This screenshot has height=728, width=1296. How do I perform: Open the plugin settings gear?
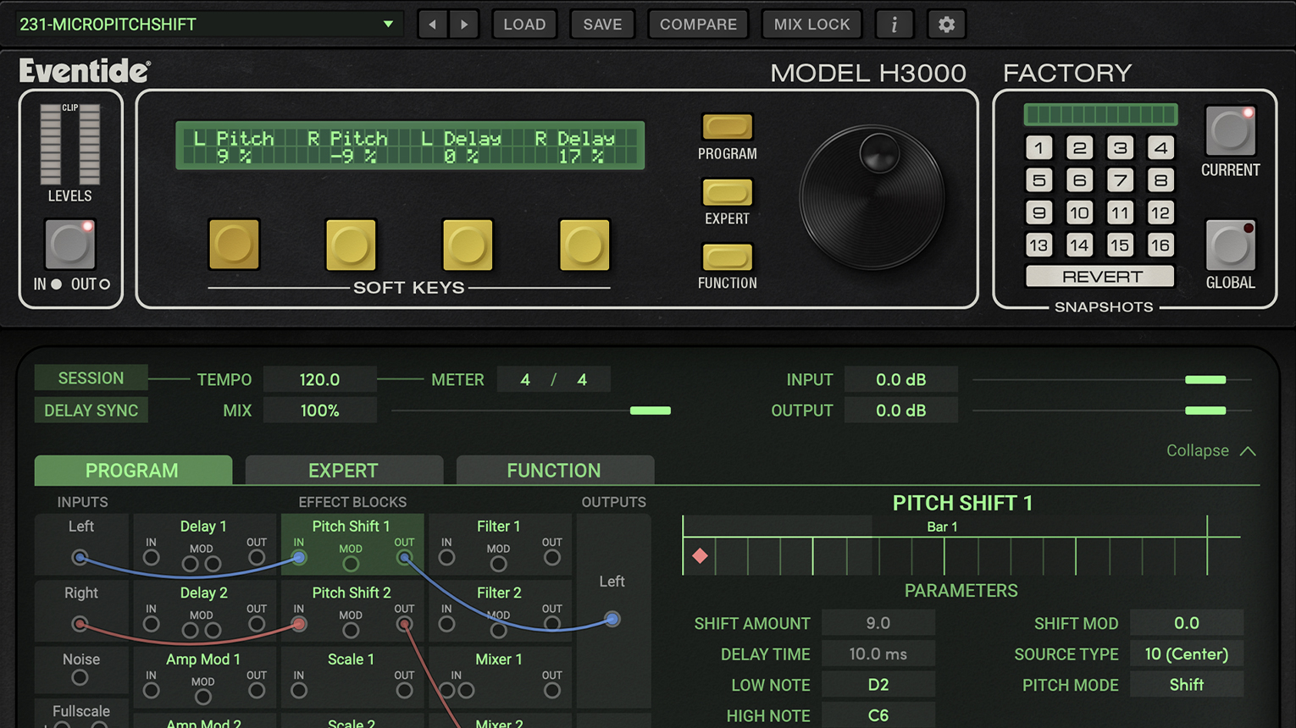coord(946,24)
